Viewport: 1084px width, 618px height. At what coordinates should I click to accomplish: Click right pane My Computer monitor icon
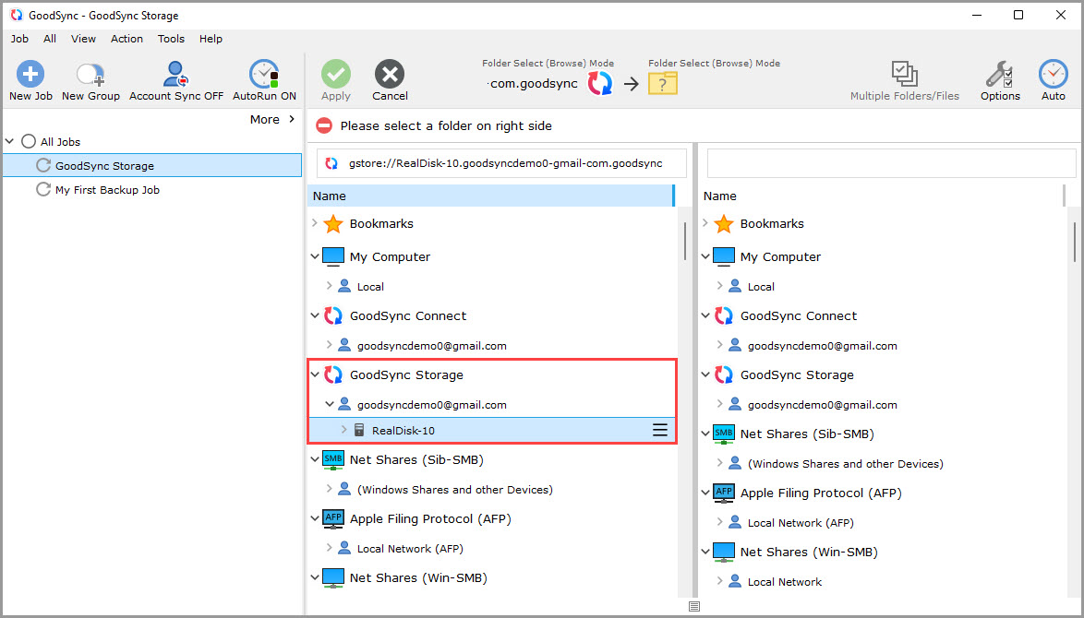coord(724,256)
